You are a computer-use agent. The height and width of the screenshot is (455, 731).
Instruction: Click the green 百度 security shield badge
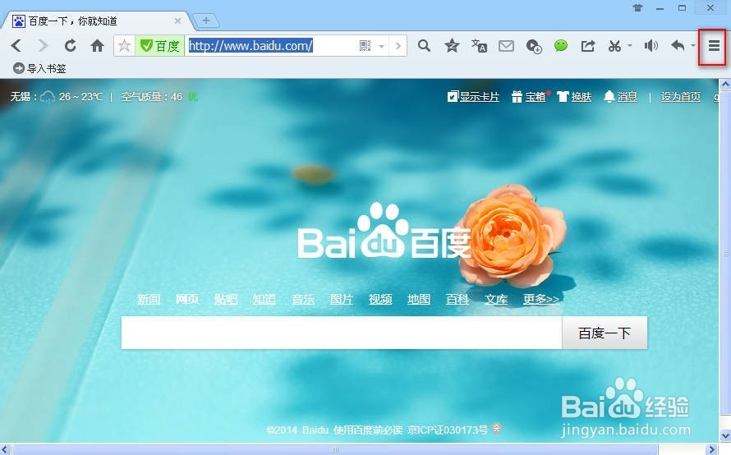tap(159, 46)
